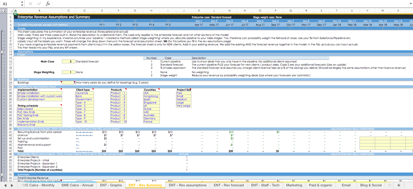Screen dimensions: 413x189
Task: Select the $10 recurring licence cell
Action: 231,132
